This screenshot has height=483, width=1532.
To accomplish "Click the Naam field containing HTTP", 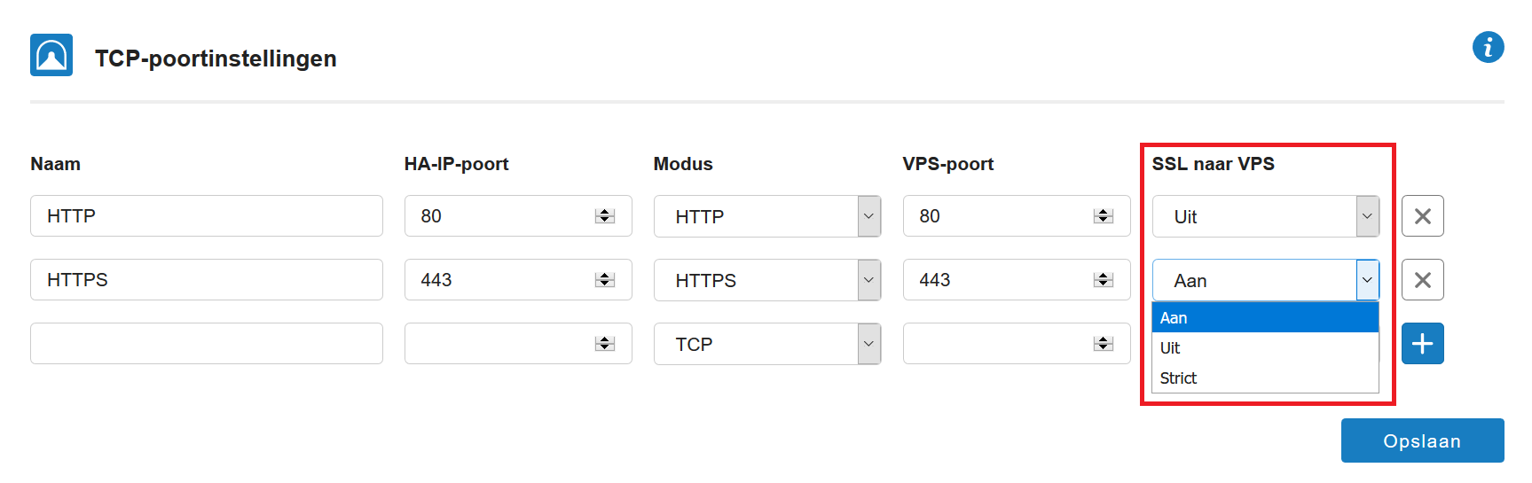I will coord(207,216).
